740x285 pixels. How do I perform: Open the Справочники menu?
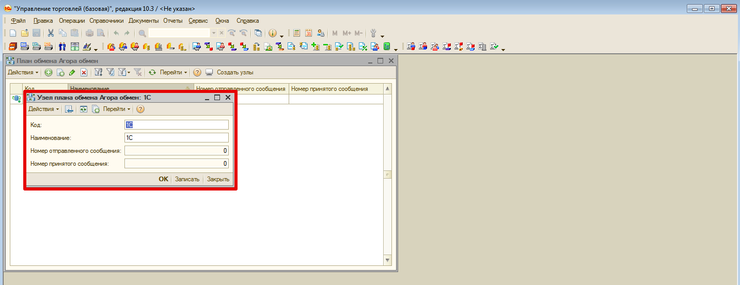point(106,21)
